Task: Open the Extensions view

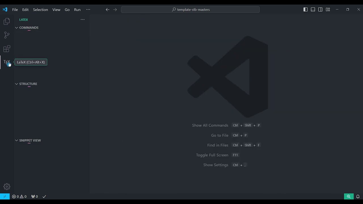Action: tap(7, 49)
